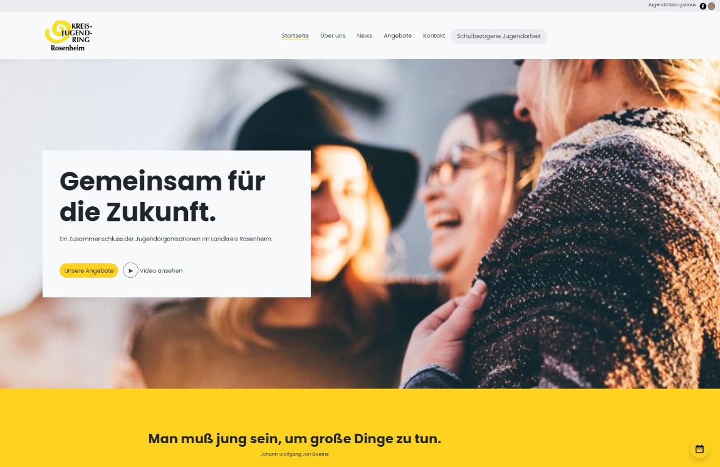This screenshot has width=720, height=467.
Task: Click the Video ansehen text label
Action: [160, 270]
